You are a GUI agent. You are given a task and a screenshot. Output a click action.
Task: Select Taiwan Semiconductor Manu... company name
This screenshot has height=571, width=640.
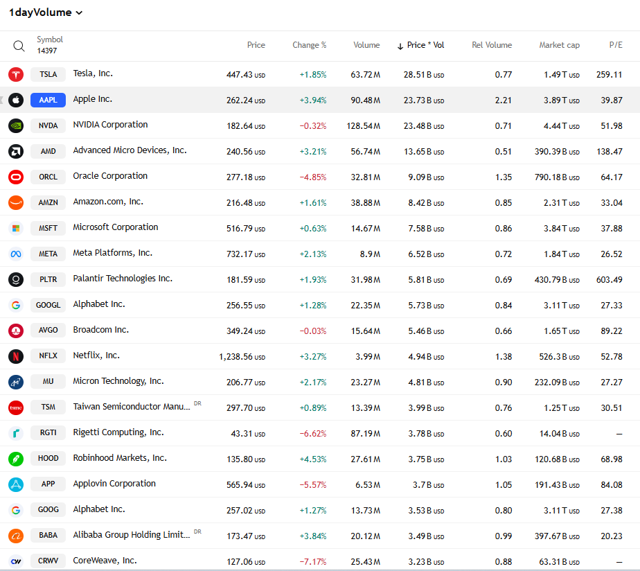(x=132, y=407)
